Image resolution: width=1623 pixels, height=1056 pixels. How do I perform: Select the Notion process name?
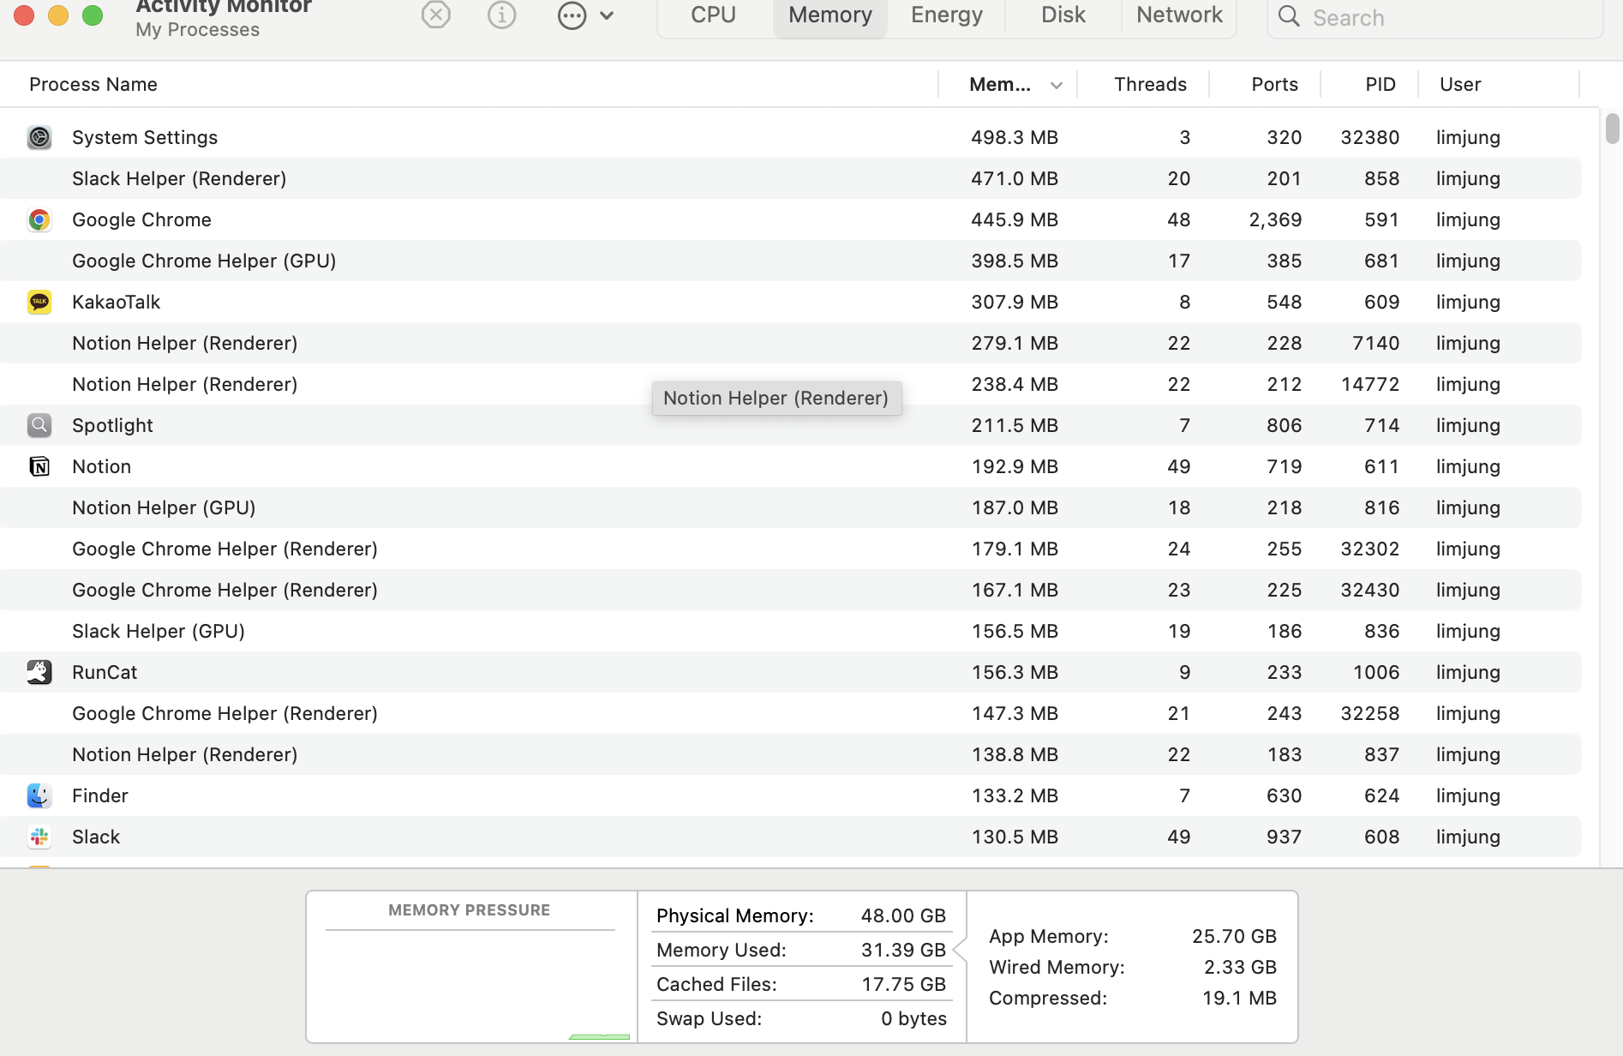(101, 466)
